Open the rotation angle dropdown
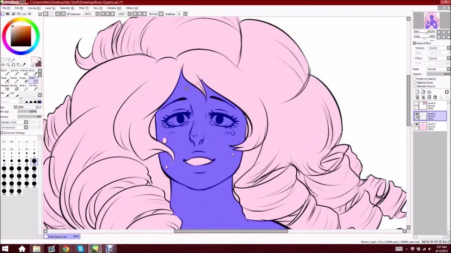The image size is (451, 253). pos(129,14)
